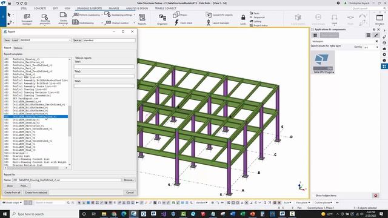
Task: Switch side pane to list view icon
Action: pos(368,35)
